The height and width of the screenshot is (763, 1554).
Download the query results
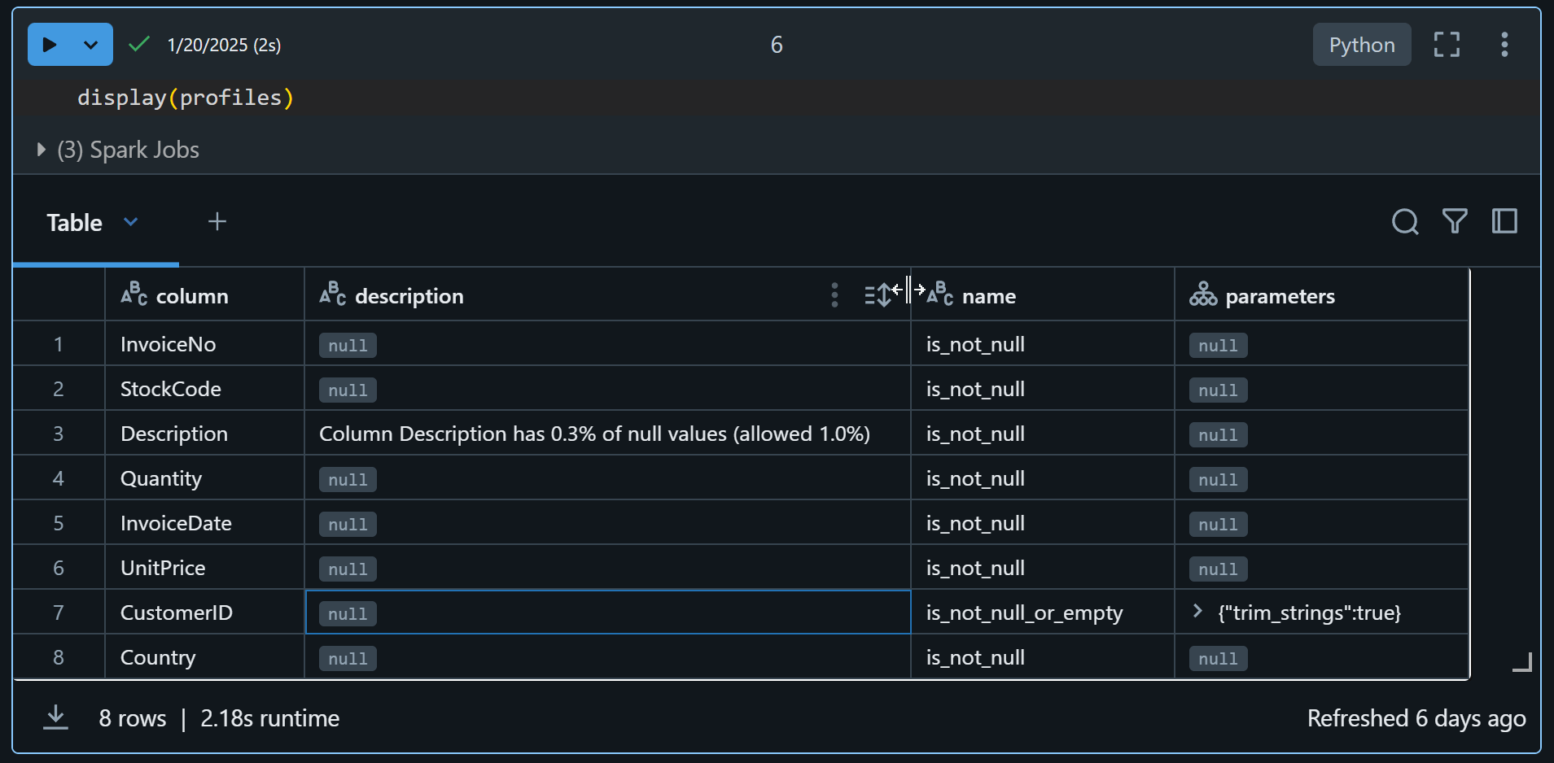click(55, 717)
